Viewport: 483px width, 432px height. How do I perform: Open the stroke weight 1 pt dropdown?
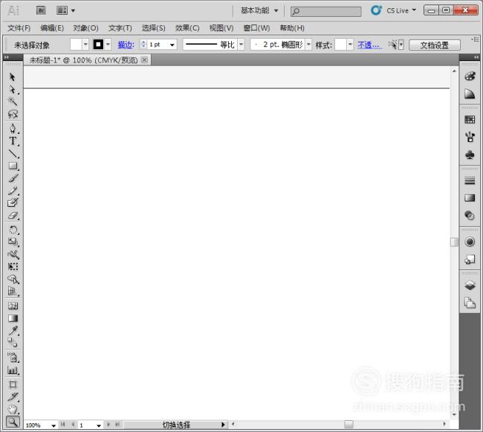pos(172,45)
